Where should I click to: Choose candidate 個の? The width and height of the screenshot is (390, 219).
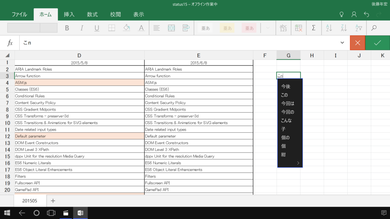286,137
